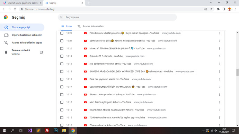Open FileZilla from taskbar
The height and width of the screenshot is (134, 239).
(47, 131)
